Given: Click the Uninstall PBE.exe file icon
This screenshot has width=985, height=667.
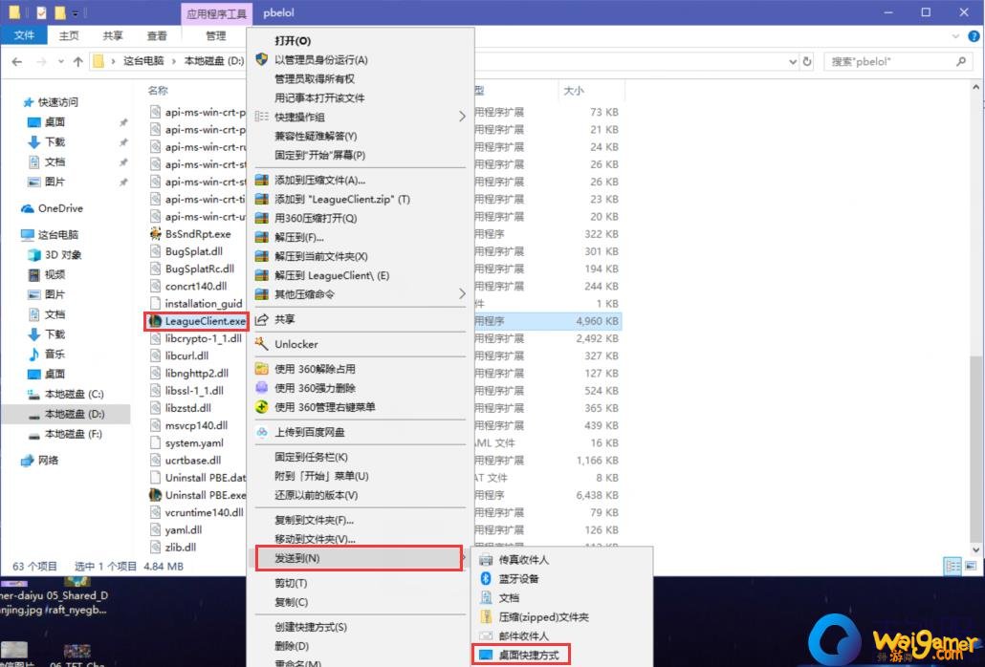Looking at the screenshot, I should coord(155,495).
